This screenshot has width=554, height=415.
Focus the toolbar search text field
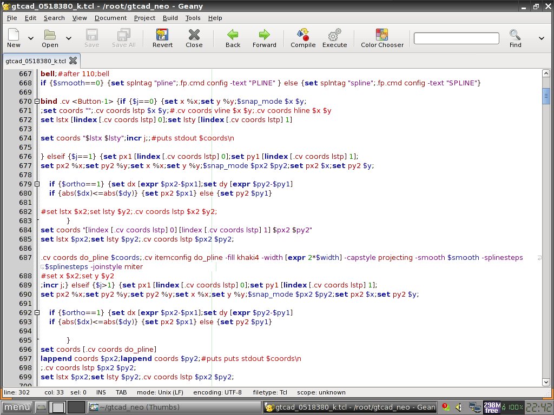457,38
